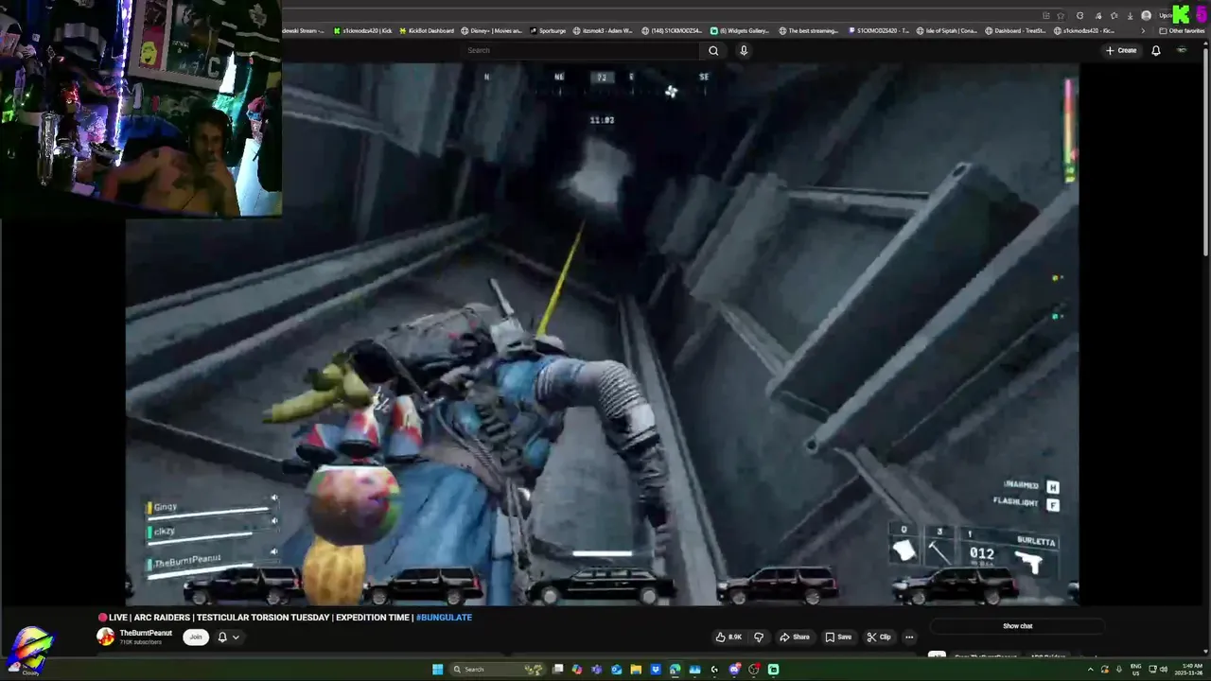Add page to favorites star icon

[1061, 15]
